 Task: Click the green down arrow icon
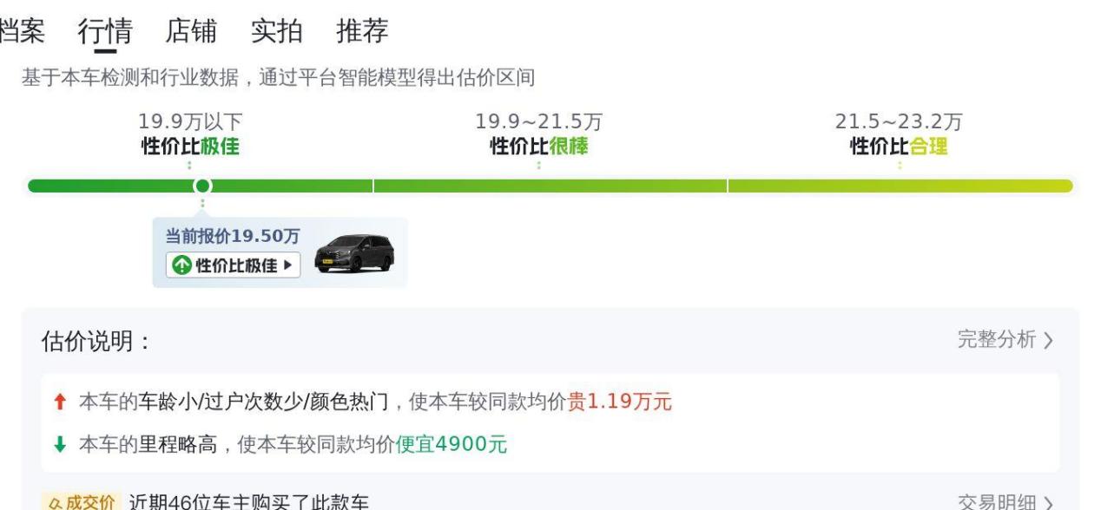[x=60, y=445]
